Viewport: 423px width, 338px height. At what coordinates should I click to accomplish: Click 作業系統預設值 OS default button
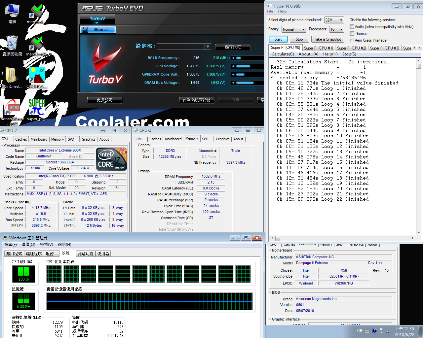coord(197,100)
